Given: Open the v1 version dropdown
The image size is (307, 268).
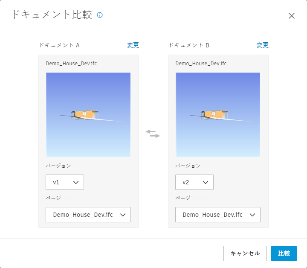Looking at the screenshot, I should tap(65, 182).
